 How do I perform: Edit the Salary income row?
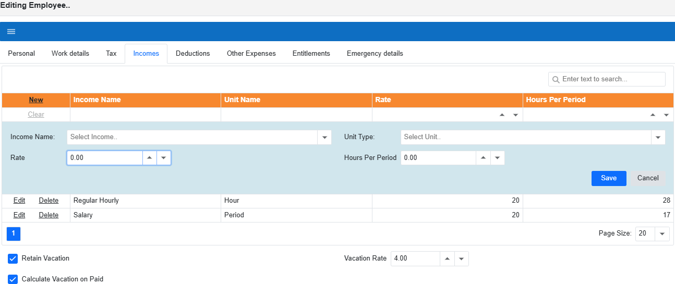point(19,215)
